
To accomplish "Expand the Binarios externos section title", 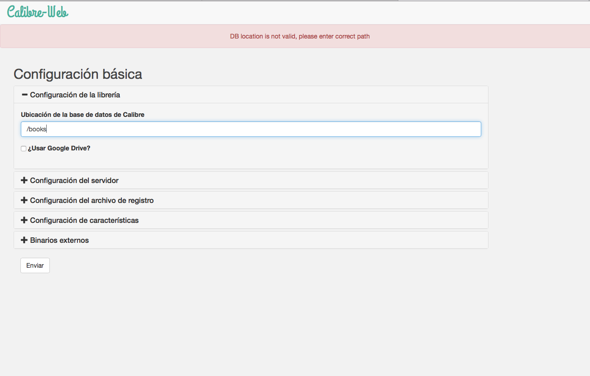I will point(59,240).
